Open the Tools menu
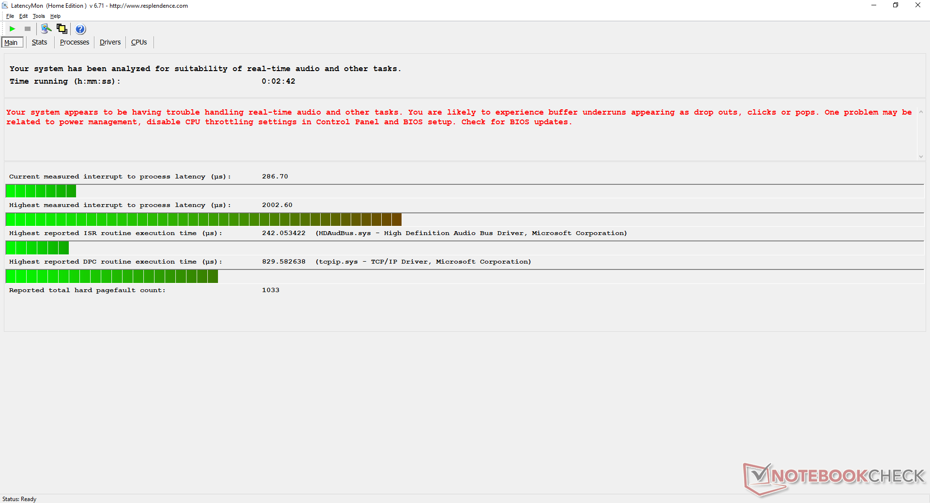The width and height of the screenshot is (930, 503). [x=39, y=16]
